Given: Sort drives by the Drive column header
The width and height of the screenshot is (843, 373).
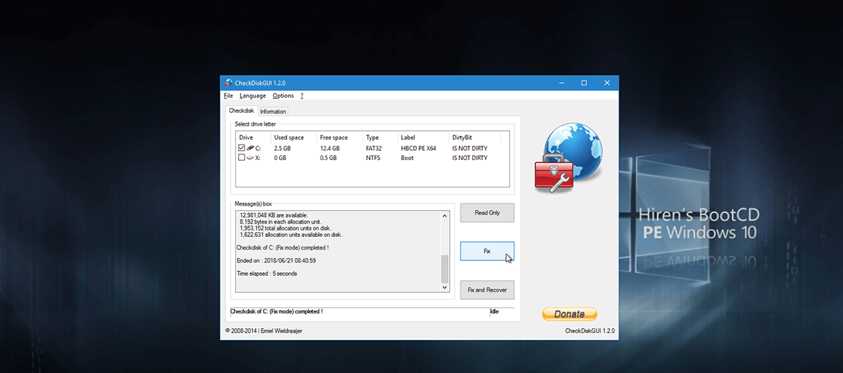Looking at the screenshot, I should click(x=253, y=138).
